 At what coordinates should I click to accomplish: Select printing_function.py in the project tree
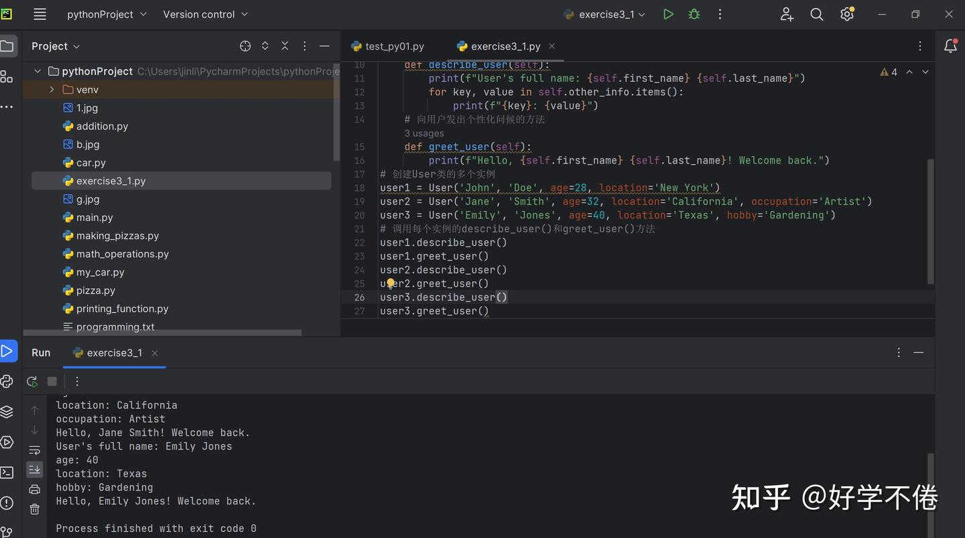tap(115, 309)
